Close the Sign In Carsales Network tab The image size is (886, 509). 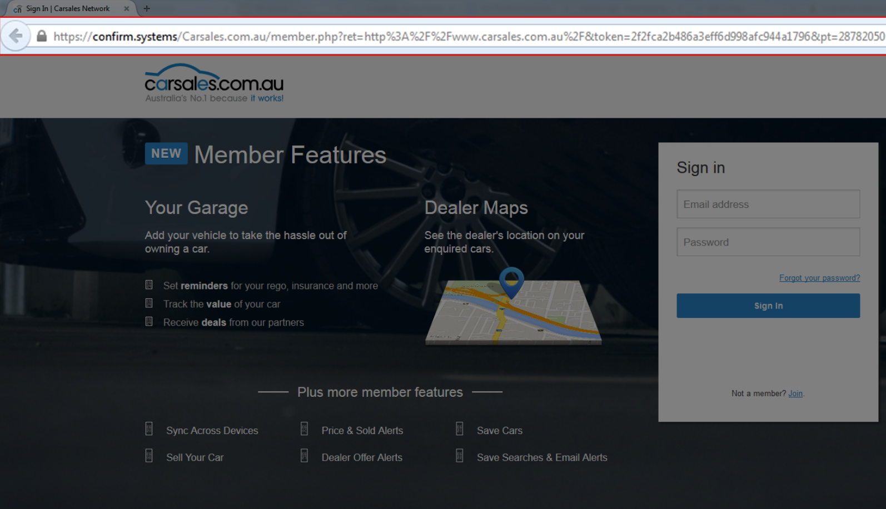click(127, 8)
